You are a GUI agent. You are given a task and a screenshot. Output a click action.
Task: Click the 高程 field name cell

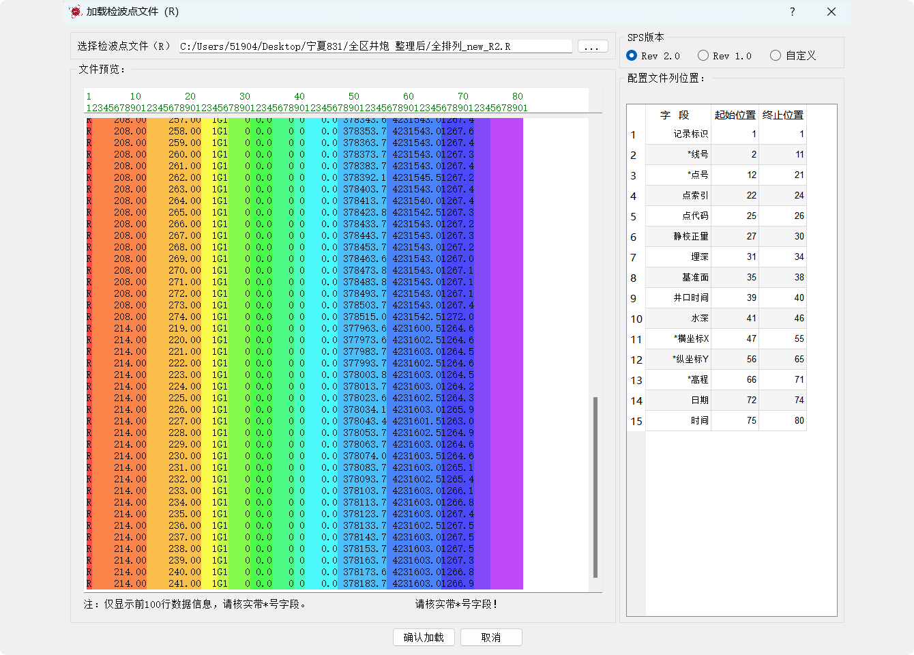(x=679, y=380)
